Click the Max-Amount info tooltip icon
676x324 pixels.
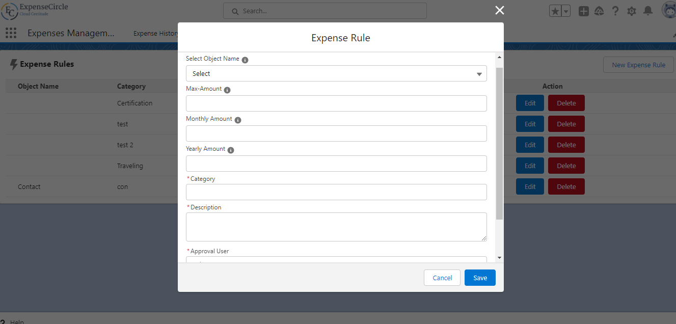click(227, 90)
